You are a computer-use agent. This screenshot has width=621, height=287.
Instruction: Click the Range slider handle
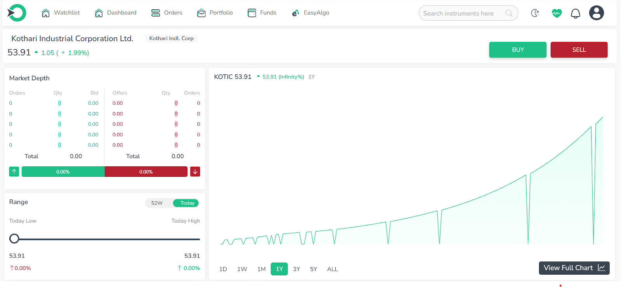(x=14, y=239)
